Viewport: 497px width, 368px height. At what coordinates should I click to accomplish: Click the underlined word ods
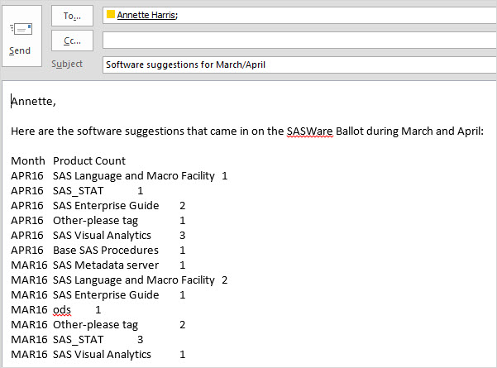[62, 310]
